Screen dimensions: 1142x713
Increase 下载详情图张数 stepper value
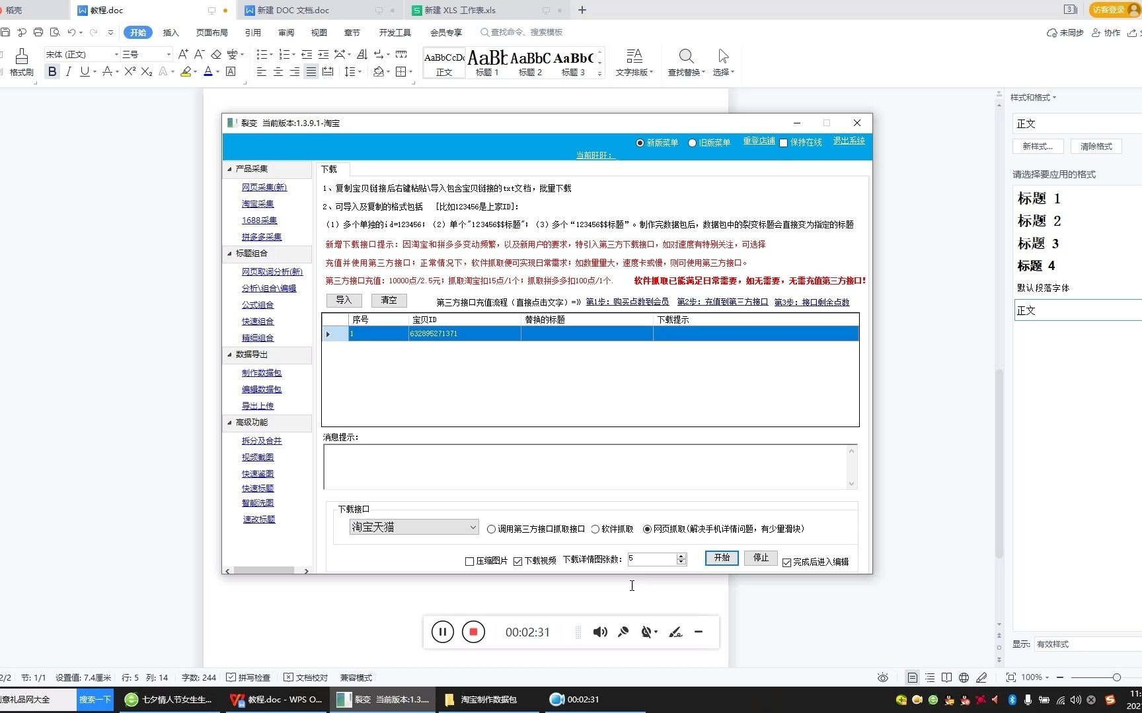[x=681, y=557]
